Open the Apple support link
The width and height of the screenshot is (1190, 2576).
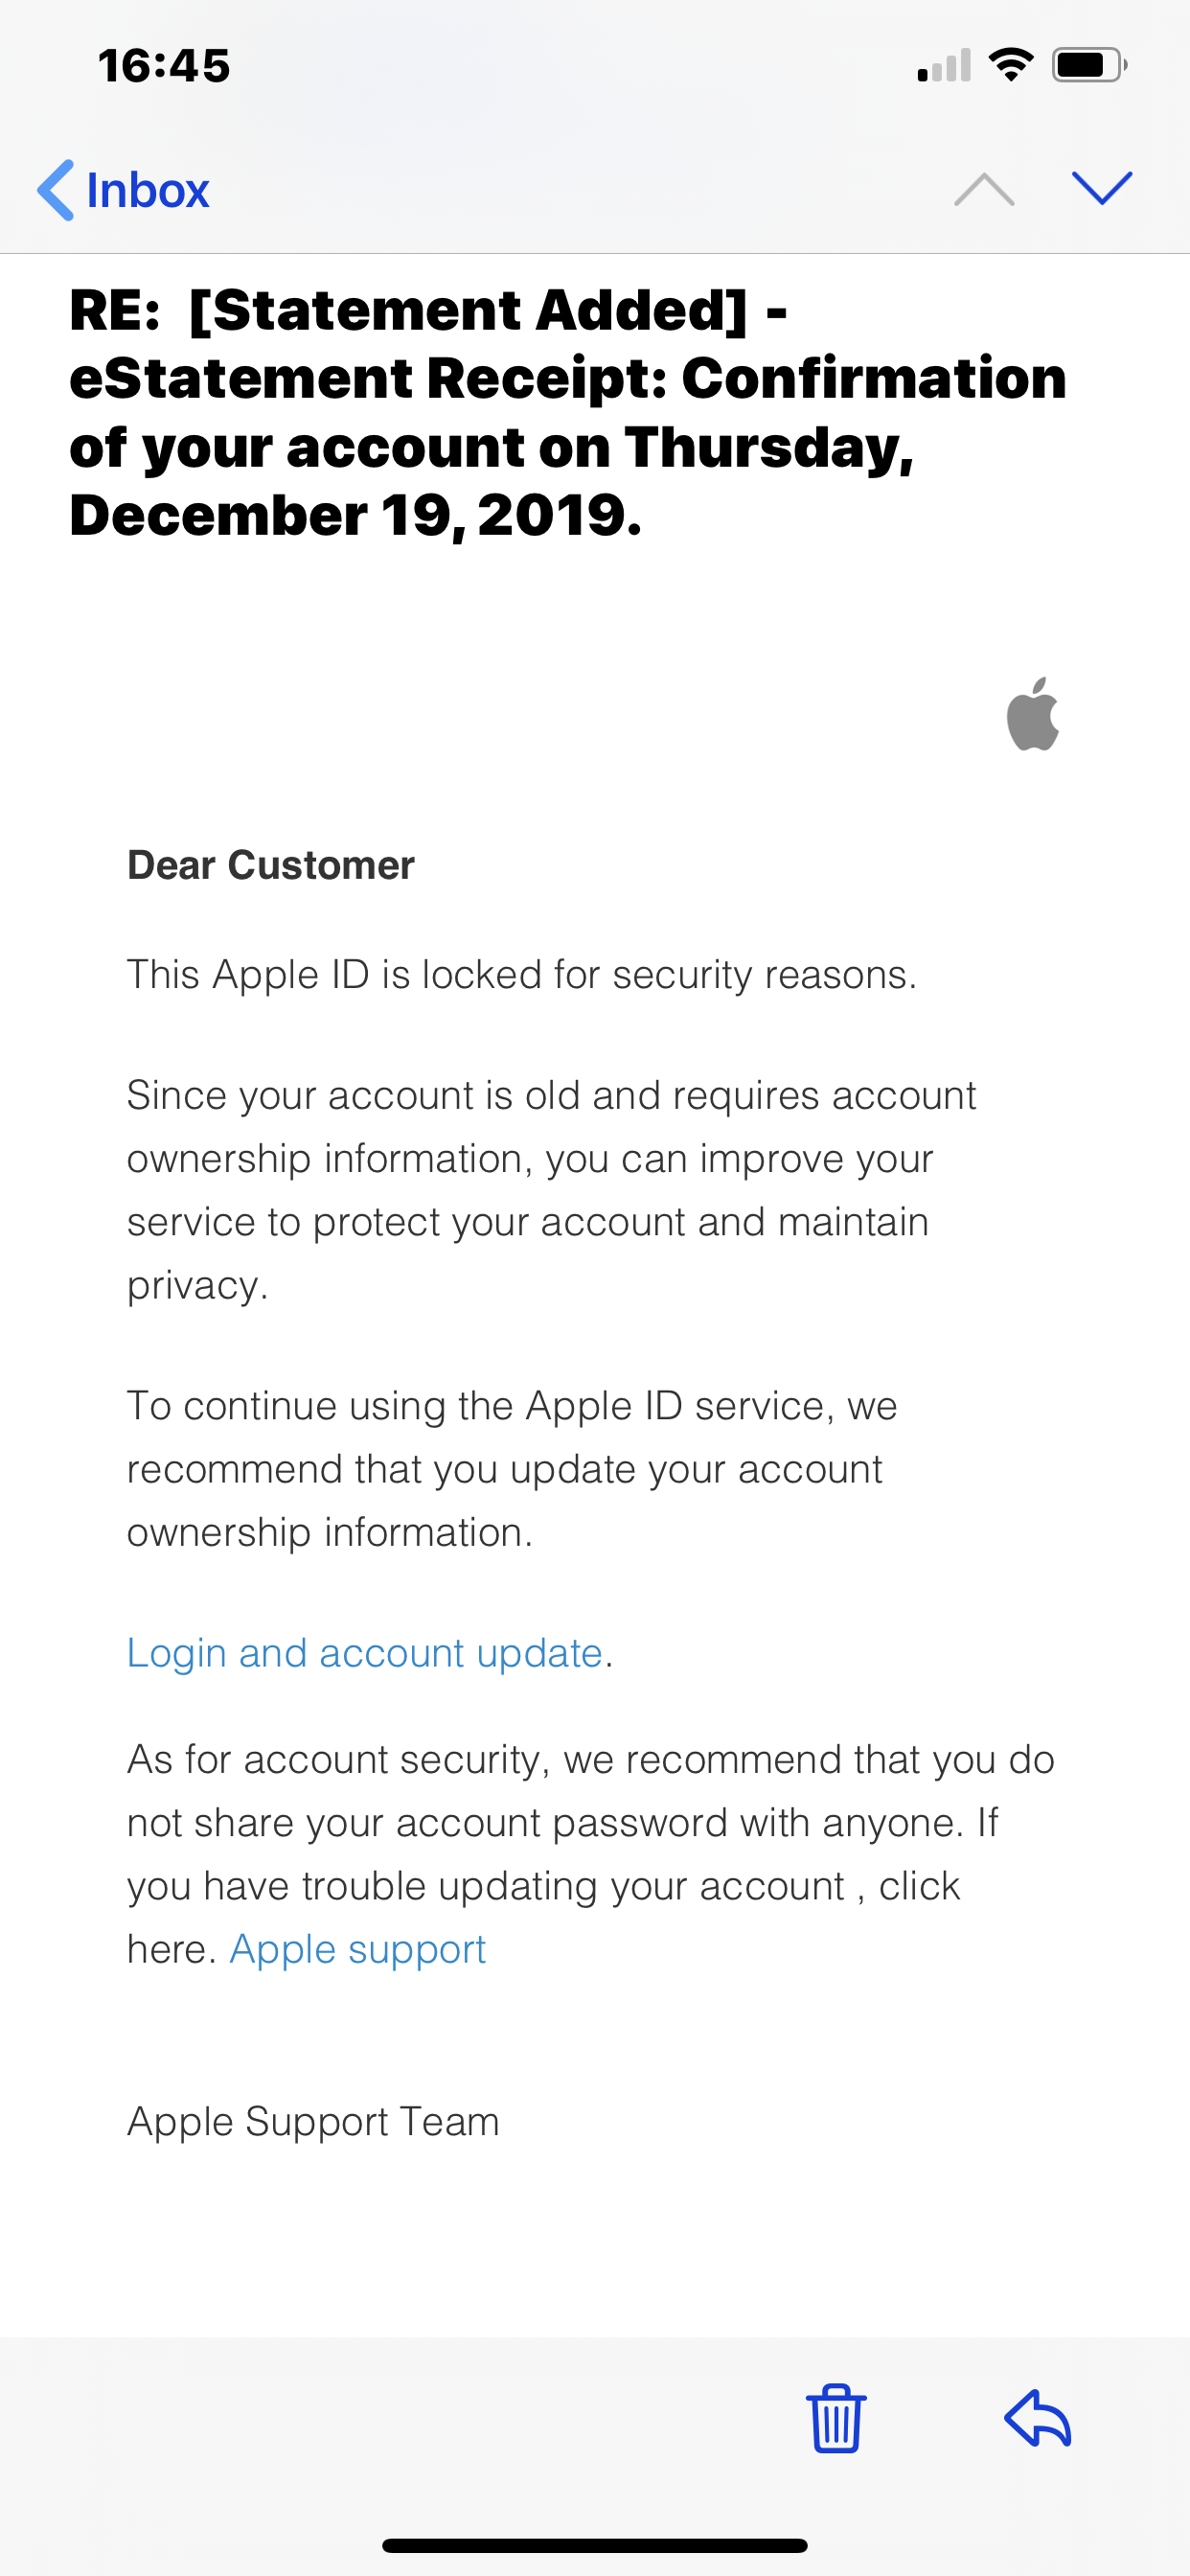[357, 1949]
